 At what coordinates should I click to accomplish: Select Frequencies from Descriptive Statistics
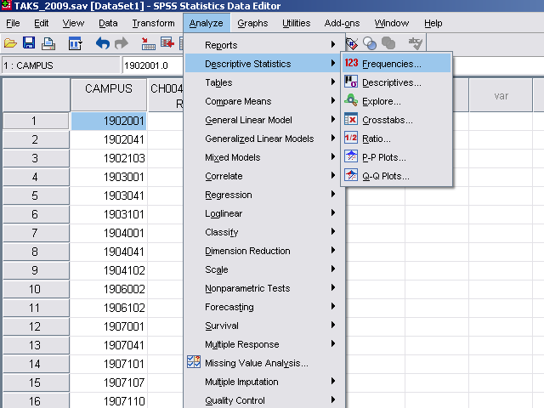(x=391, y=64)
